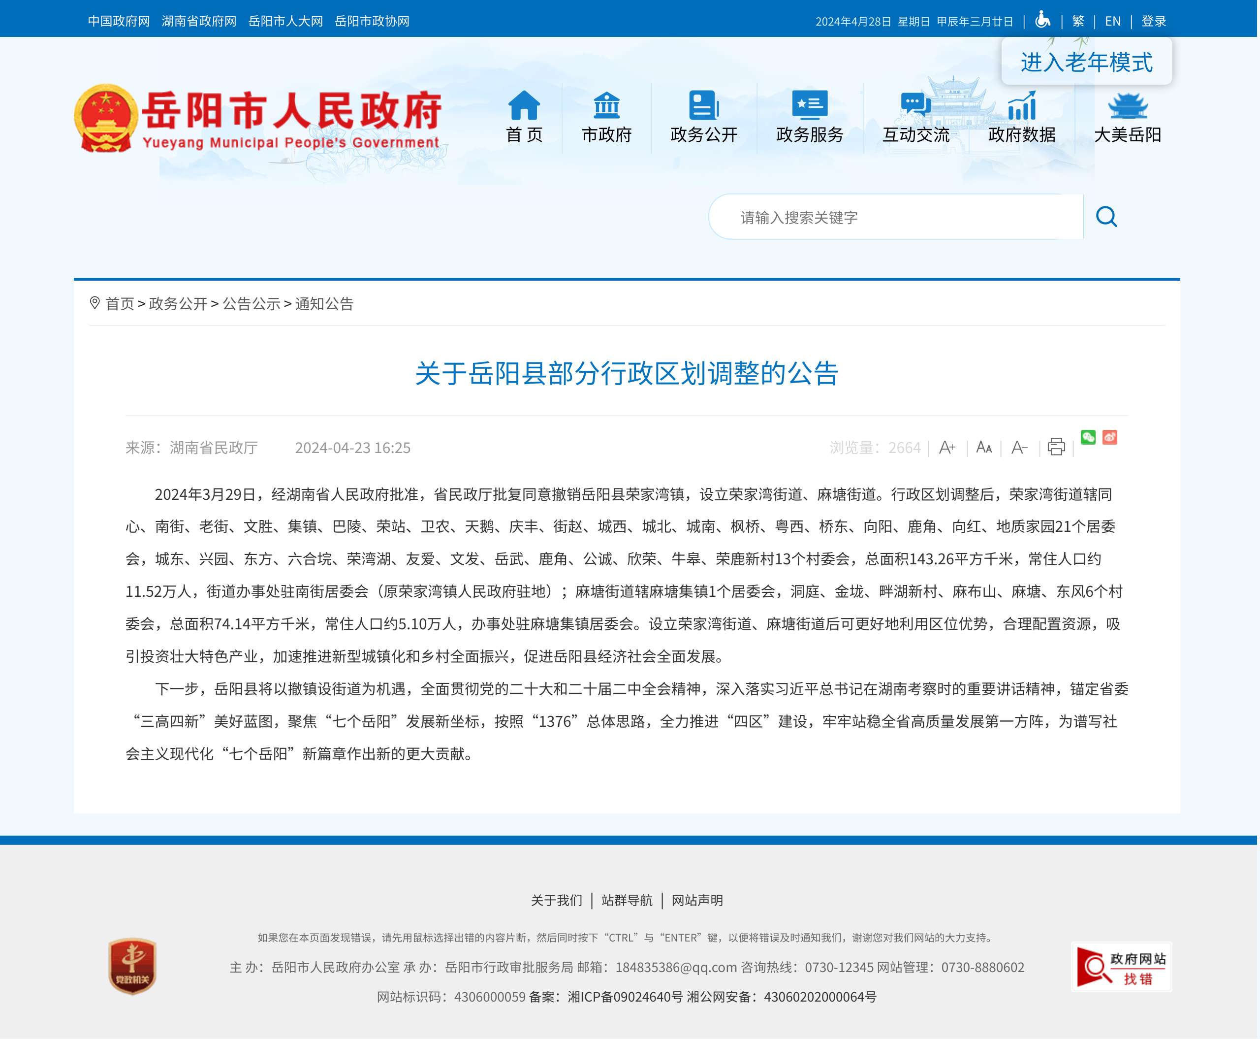Increase font size with A+ icon
This screenshot has height=1039, width=1260.
pyautogui.click(x=947, y=448)
